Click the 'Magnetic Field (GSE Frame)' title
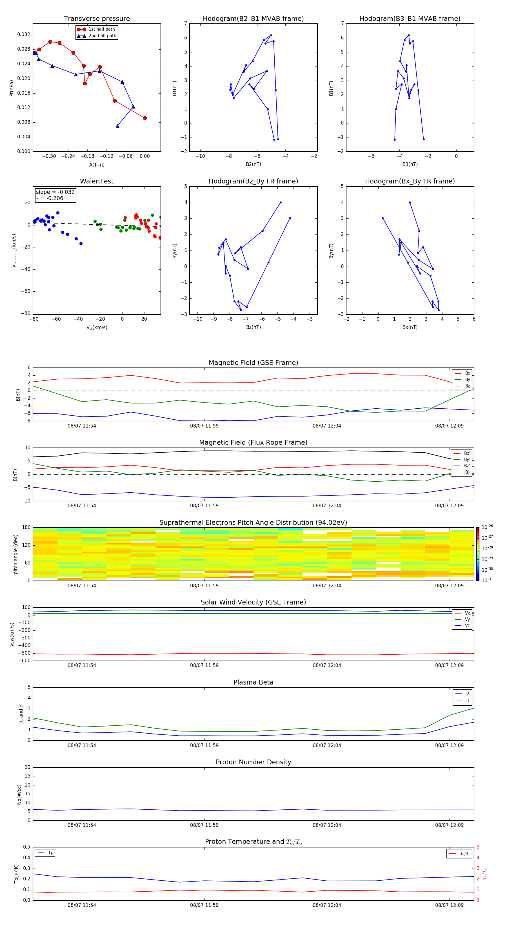The height and width of the screenshot is (930, 507). click(x=253, y=363)
